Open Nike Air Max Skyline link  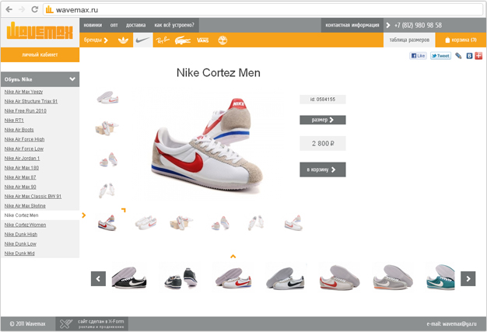pos(25,206)
